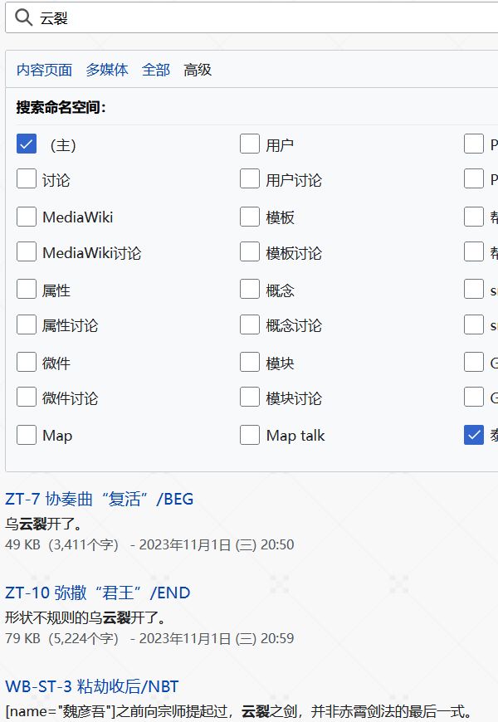Check the 微件 namespace checkbox

[x=26, y=361]
